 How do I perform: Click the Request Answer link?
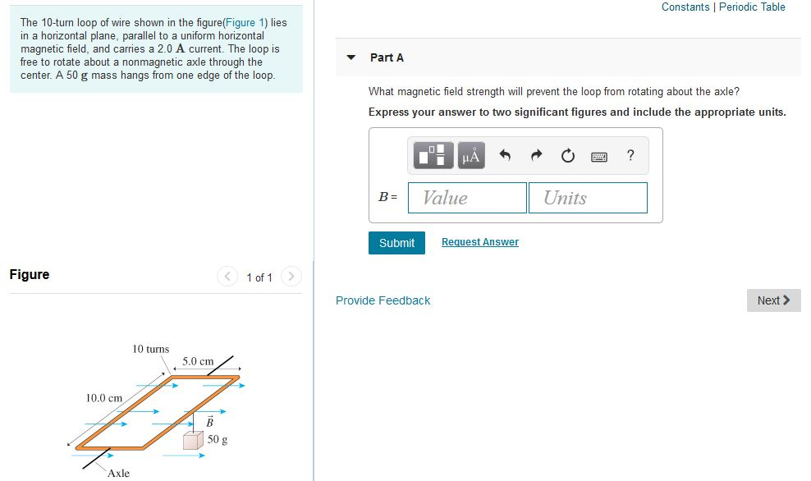pos(479,241)
